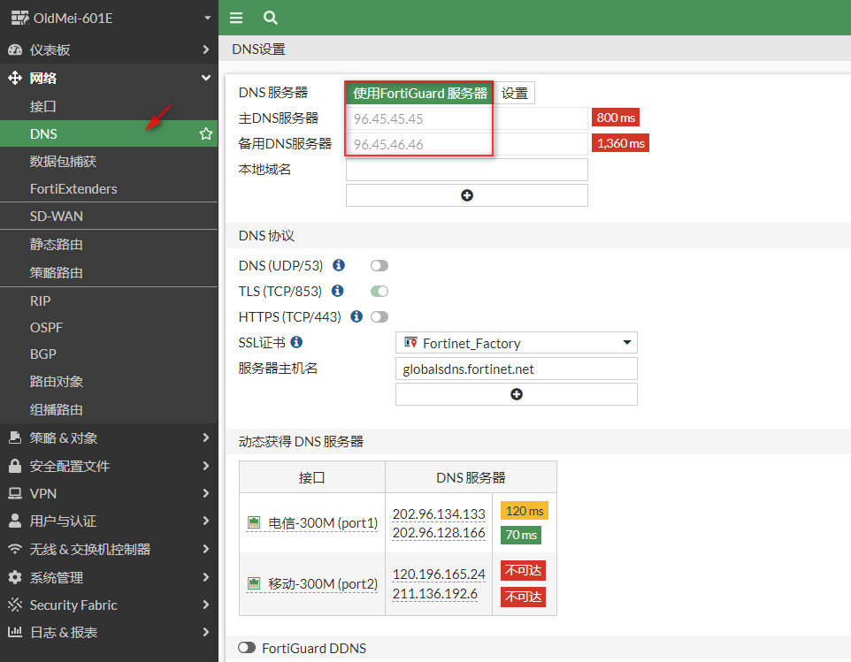Turn on FortiGuard DDNS switch
851x662 pixels.
point(247,648)
